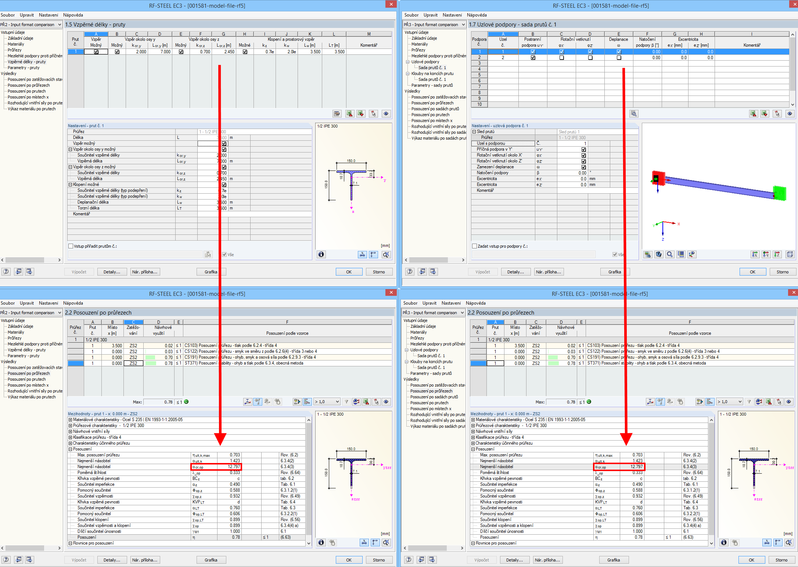The height and width of the screenshot is (567, 798).
Task: Click the list-search icon below the 1.7 supports table
Action: (634, 114)
